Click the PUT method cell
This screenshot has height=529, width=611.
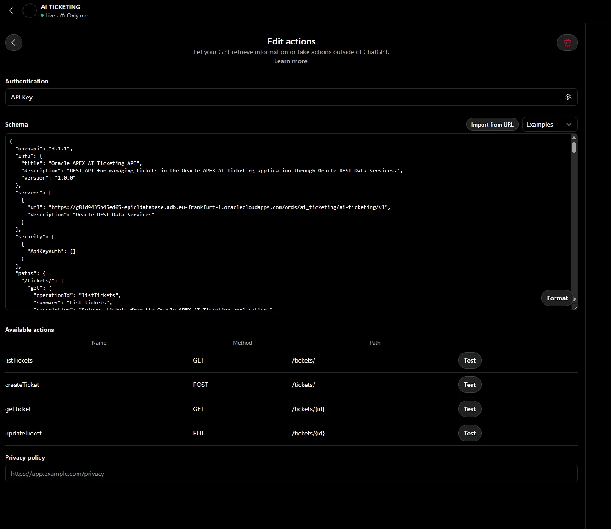pyautogui.click(x=199, y=433)
